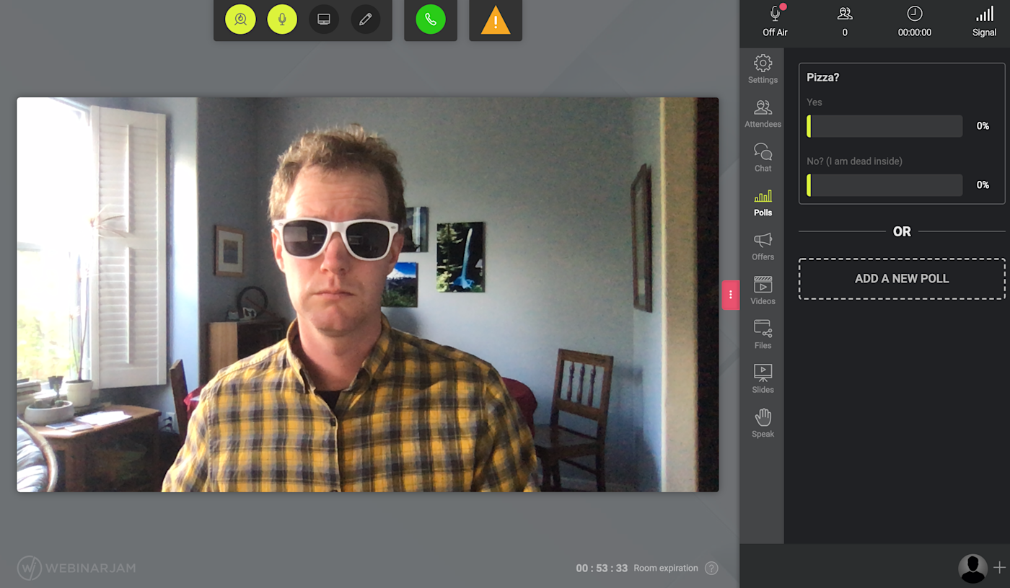1010x588 pixels.
Task: Select the Polls panel
Action: tap(763, 202)
